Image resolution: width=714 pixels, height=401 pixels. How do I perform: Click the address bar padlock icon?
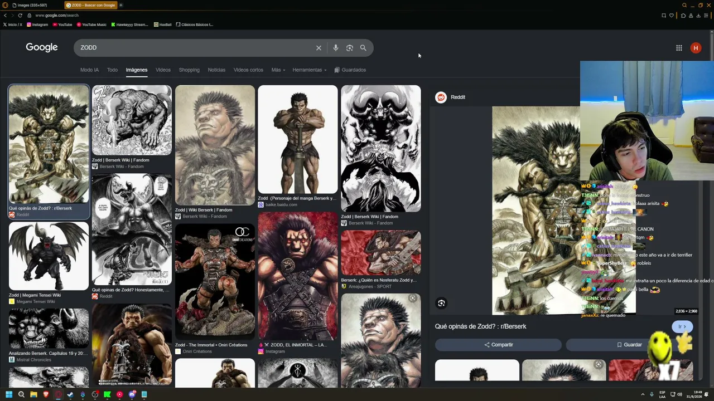click(x=29, y=16)
